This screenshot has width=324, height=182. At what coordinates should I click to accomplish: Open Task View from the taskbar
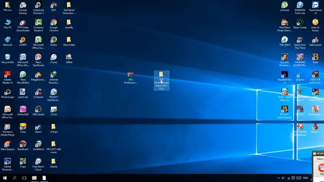point(24,178)
